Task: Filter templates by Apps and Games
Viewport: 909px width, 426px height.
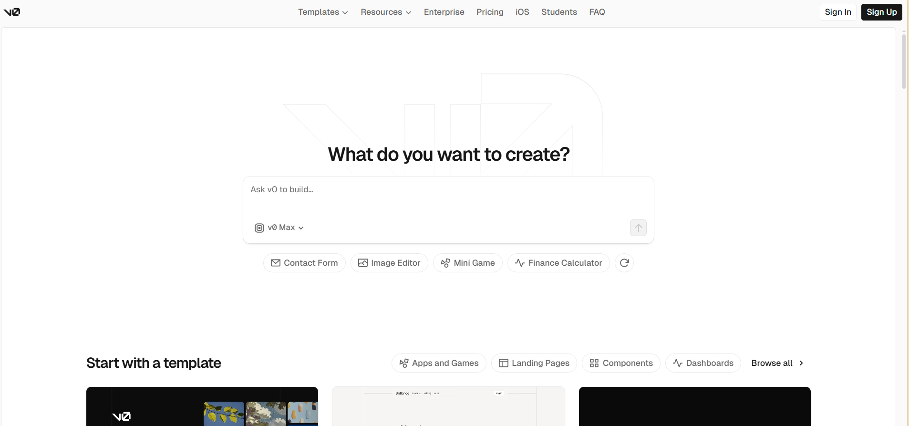Action: (439, 363)
